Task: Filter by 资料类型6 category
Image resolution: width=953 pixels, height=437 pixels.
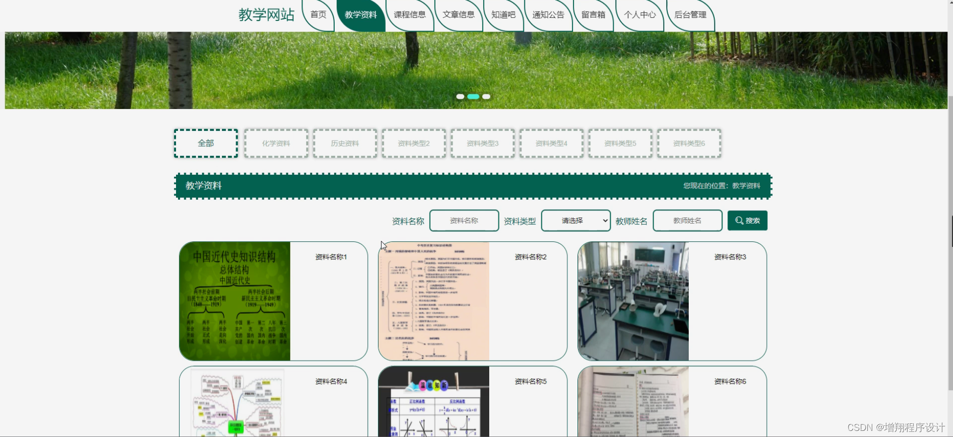Action: [689, 143]
